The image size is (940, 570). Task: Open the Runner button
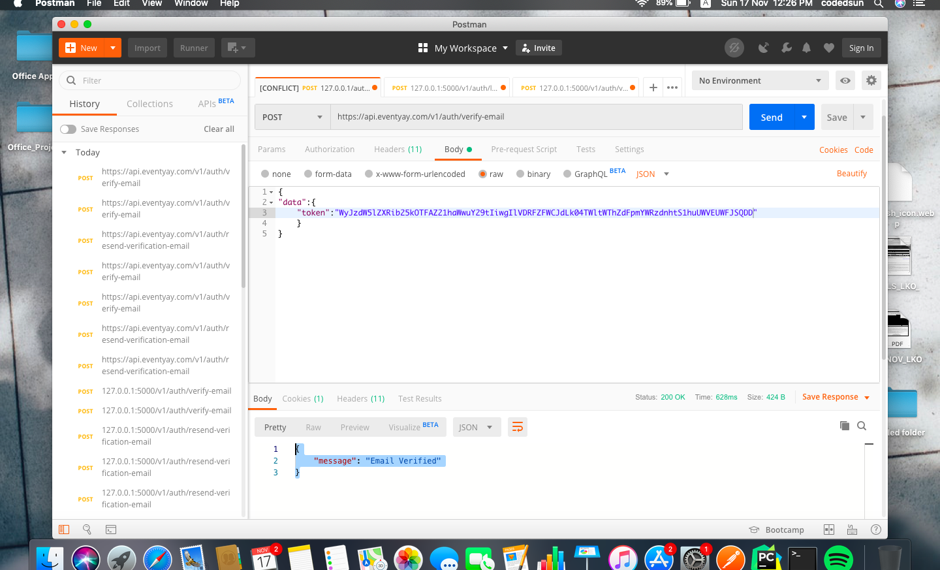point(194,48)
